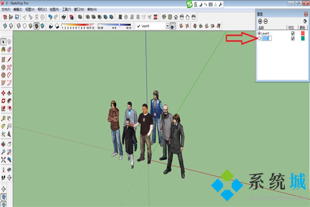Adjust the shadow time-of-day slider
The width and height of the screenshot is (310, 207).
tap(114, 25)
